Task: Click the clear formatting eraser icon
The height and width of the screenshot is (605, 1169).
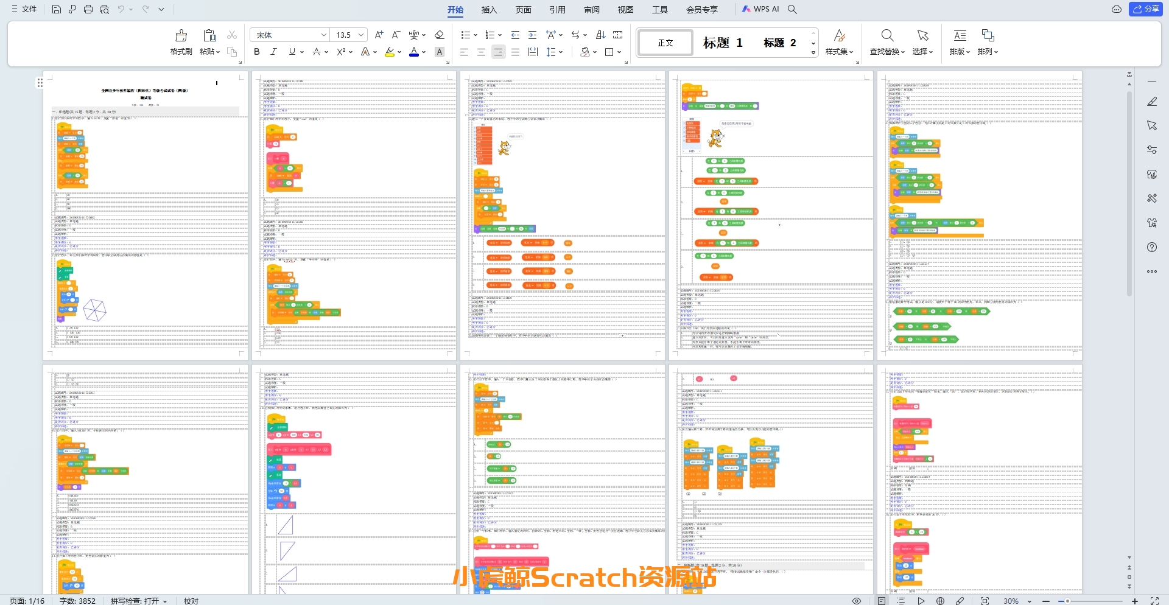Action: tap(440, 35)
